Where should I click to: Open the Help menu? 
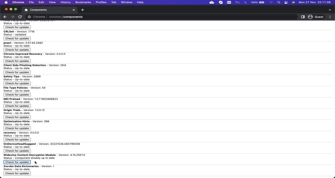pyautogui.click(x=140, y=3)
